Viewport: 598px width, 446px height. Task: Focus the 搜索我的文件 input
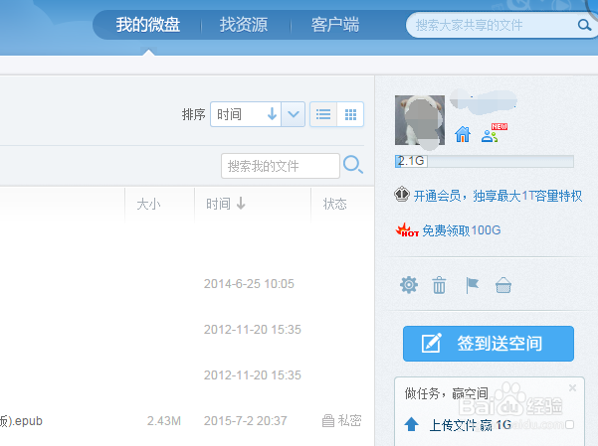point(281,166)
